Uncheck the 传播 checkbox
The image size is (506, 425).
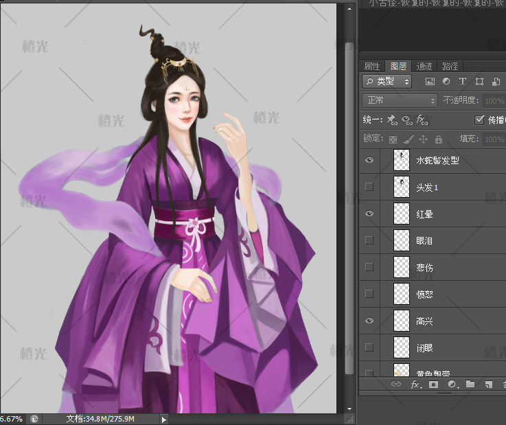[480, 119]
